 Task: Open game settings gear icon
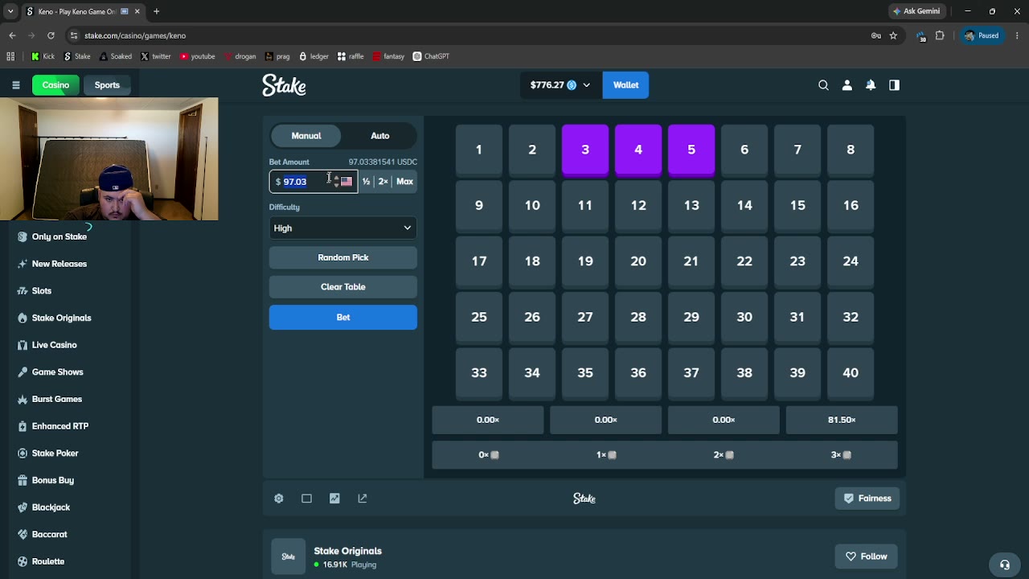279,499
